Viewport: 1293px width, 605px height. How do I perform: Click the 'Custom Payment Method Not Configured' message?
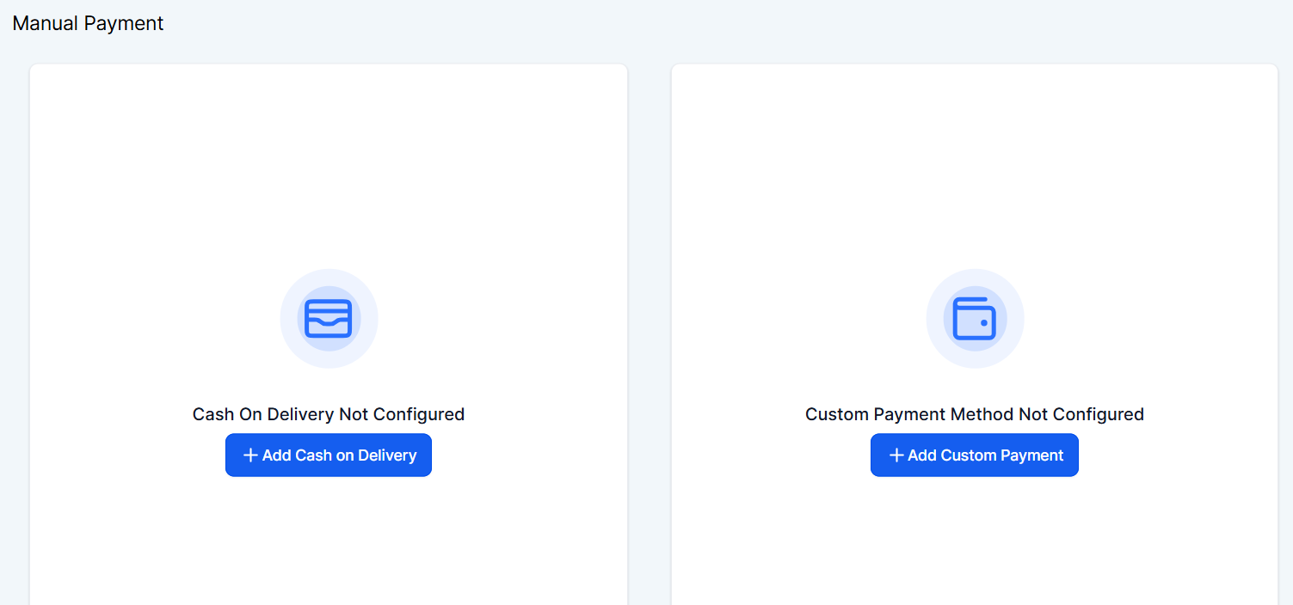975,414
